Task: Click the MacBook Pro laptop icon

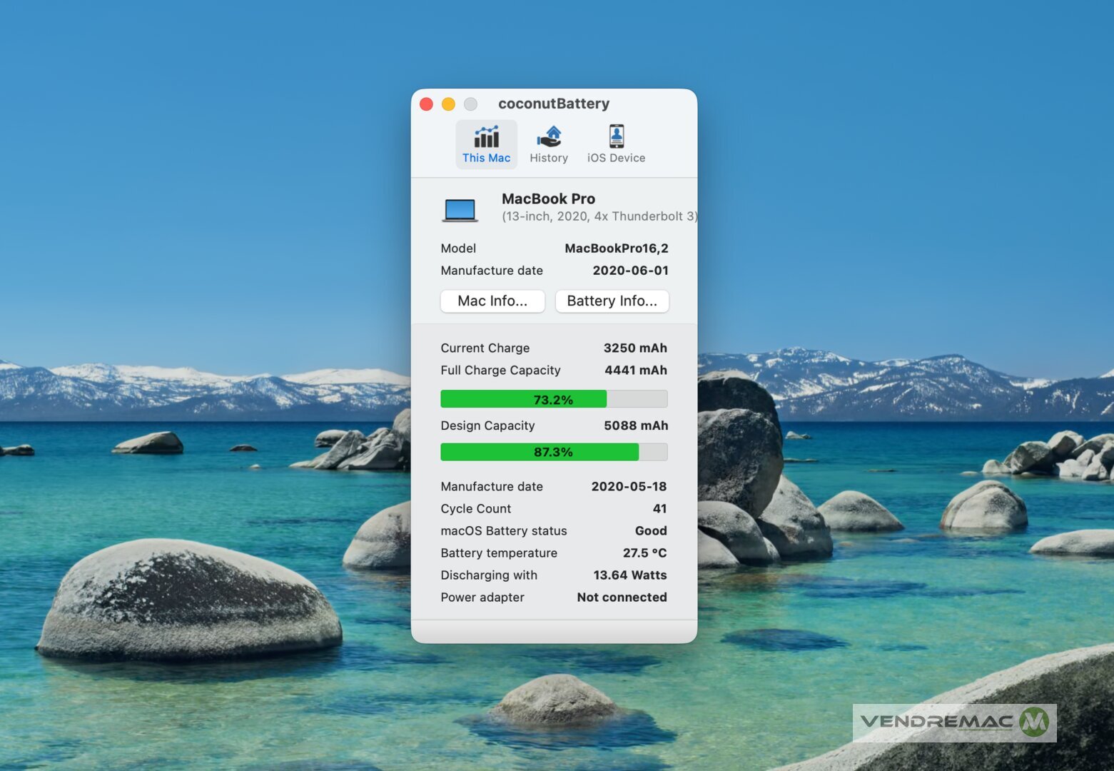Action: [460, 210]
